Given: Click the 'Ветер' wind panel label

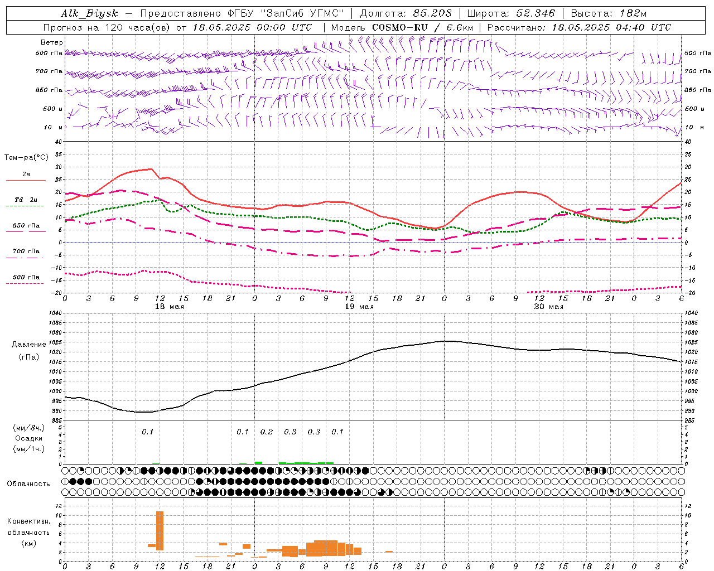Looking at the screenshot, I should (51, 42).
